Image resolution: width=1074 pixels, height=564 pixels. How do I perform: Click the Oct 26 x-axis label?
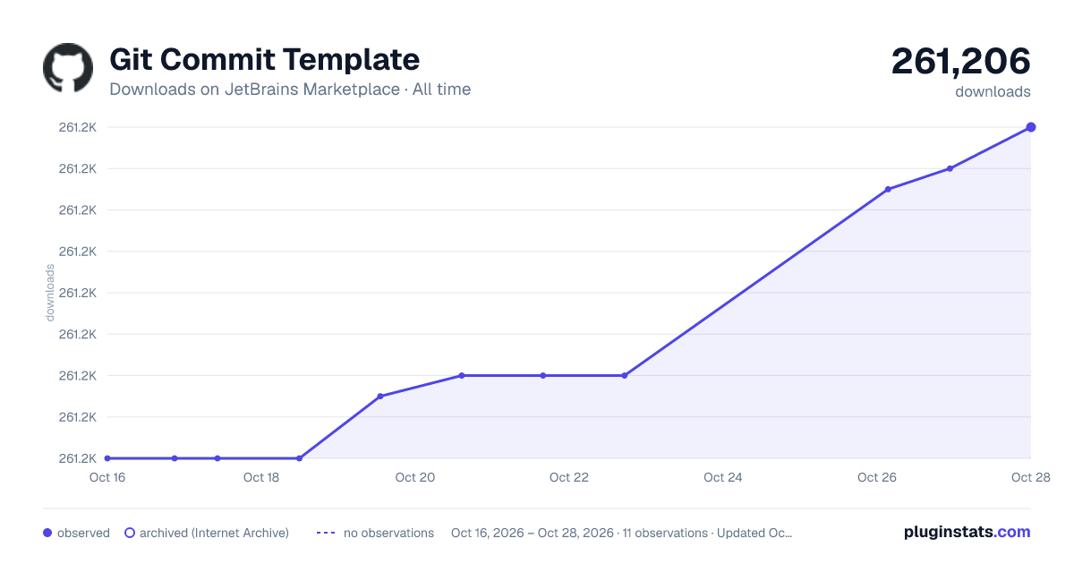(x=877, y=477)
